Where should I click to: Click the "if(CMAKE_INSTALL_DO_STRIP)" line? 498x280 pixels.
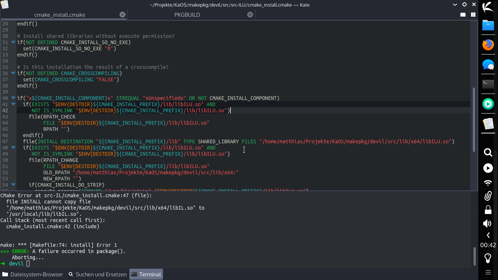click(66, 185)
